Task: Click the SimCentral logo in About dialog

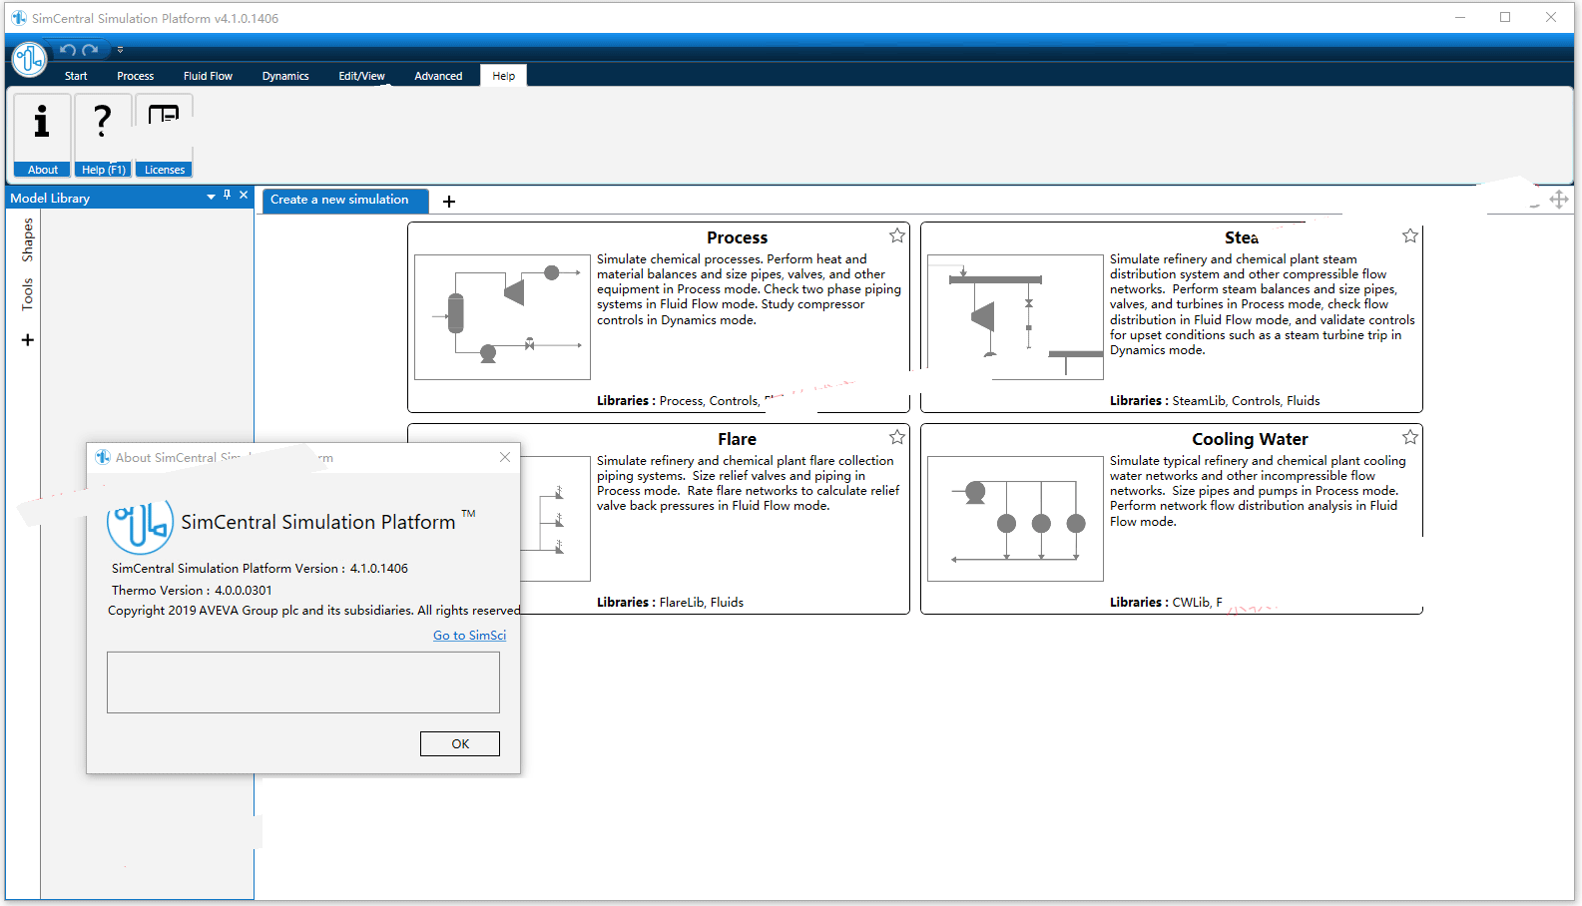Action: pyautogui.click(x=140, y=527)
